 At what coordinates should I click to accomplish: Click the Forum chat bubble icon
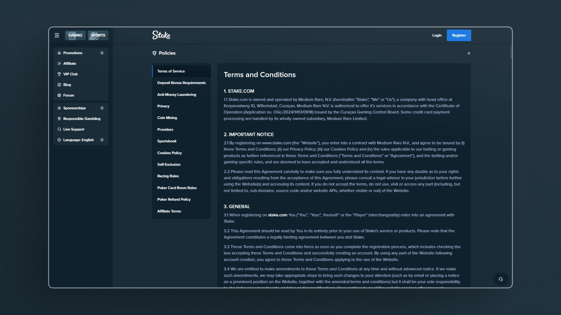click(x=59, y=95)
